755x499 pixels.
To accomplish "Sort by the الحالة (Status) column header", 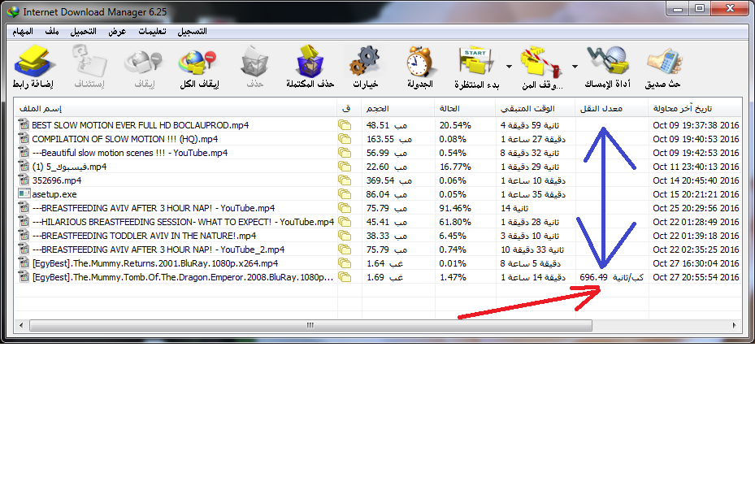I will [465, 108].
